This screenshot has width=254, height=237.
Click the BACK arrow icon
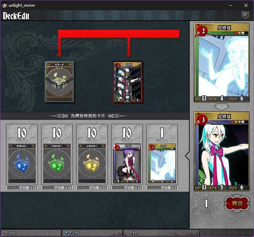245,15
